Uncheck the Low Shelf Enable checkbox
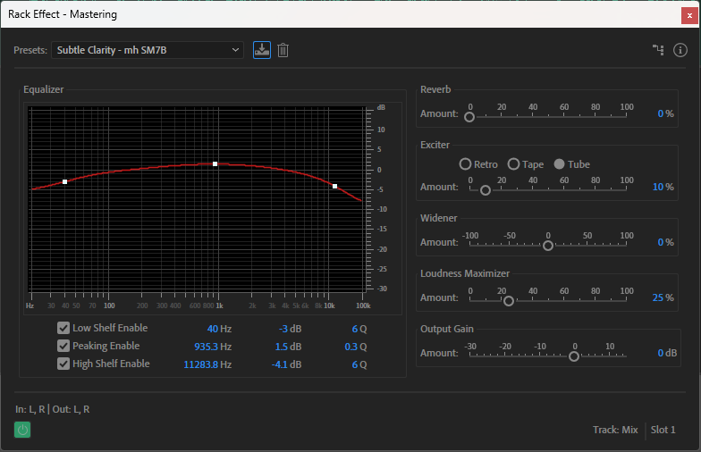This screenshot has height=452, width=701. (x=63, y=328)
